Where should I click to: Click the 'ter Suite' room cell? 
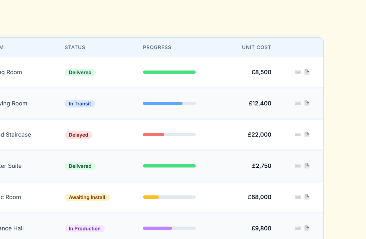pyautogui.click(x=11, y=166)
